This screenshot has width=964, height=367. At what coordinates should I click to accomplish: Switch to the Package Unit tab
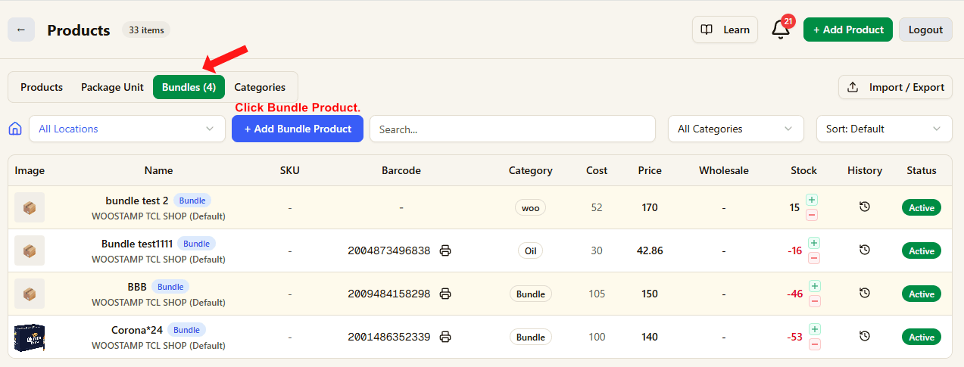(112, 87)
